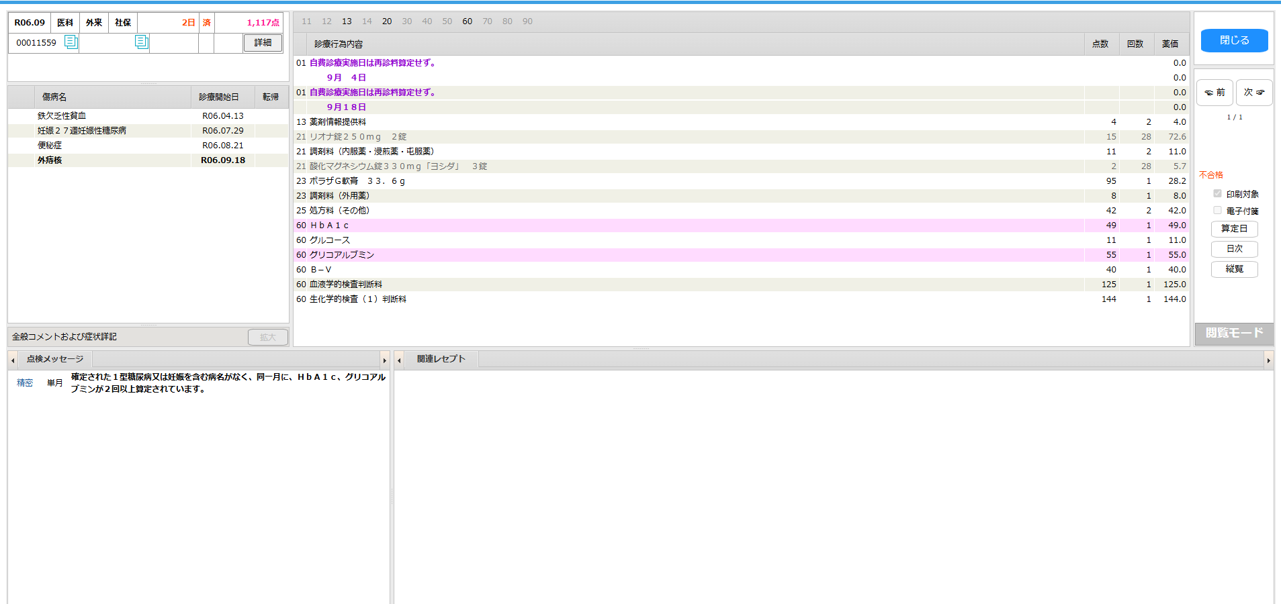Click the left arrow beside 点検メッセージ tab
Image resolution: width=1281 pixels, height=604 pixels.
[13, 360]
